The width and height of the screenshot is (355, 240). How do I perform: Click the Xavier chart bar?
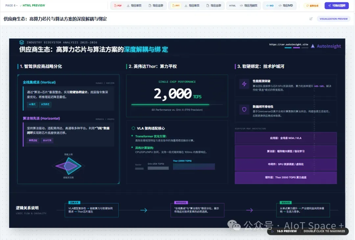click(x=139, y=169)
